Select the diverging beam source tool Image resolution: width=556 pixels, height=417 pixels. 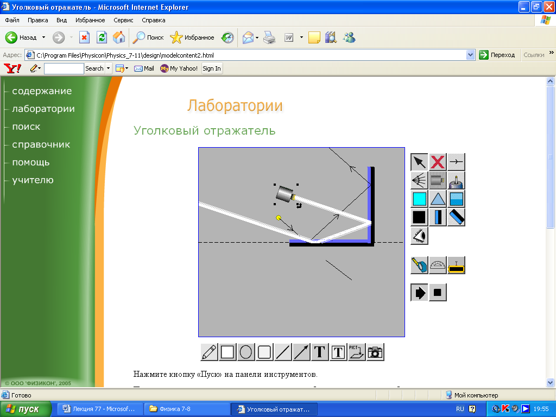tap(420, 181)
